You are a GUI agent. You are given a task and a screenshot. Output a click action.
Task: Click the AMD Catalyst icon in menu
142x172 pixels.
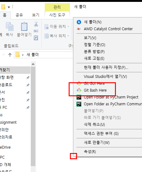pos(79,29)
